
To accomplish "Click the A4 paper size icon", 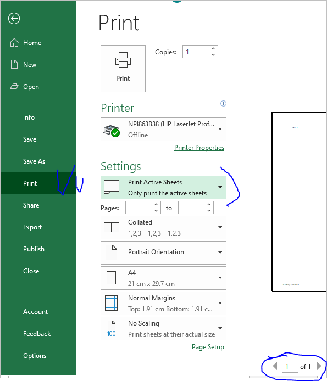I will [111, 278].
